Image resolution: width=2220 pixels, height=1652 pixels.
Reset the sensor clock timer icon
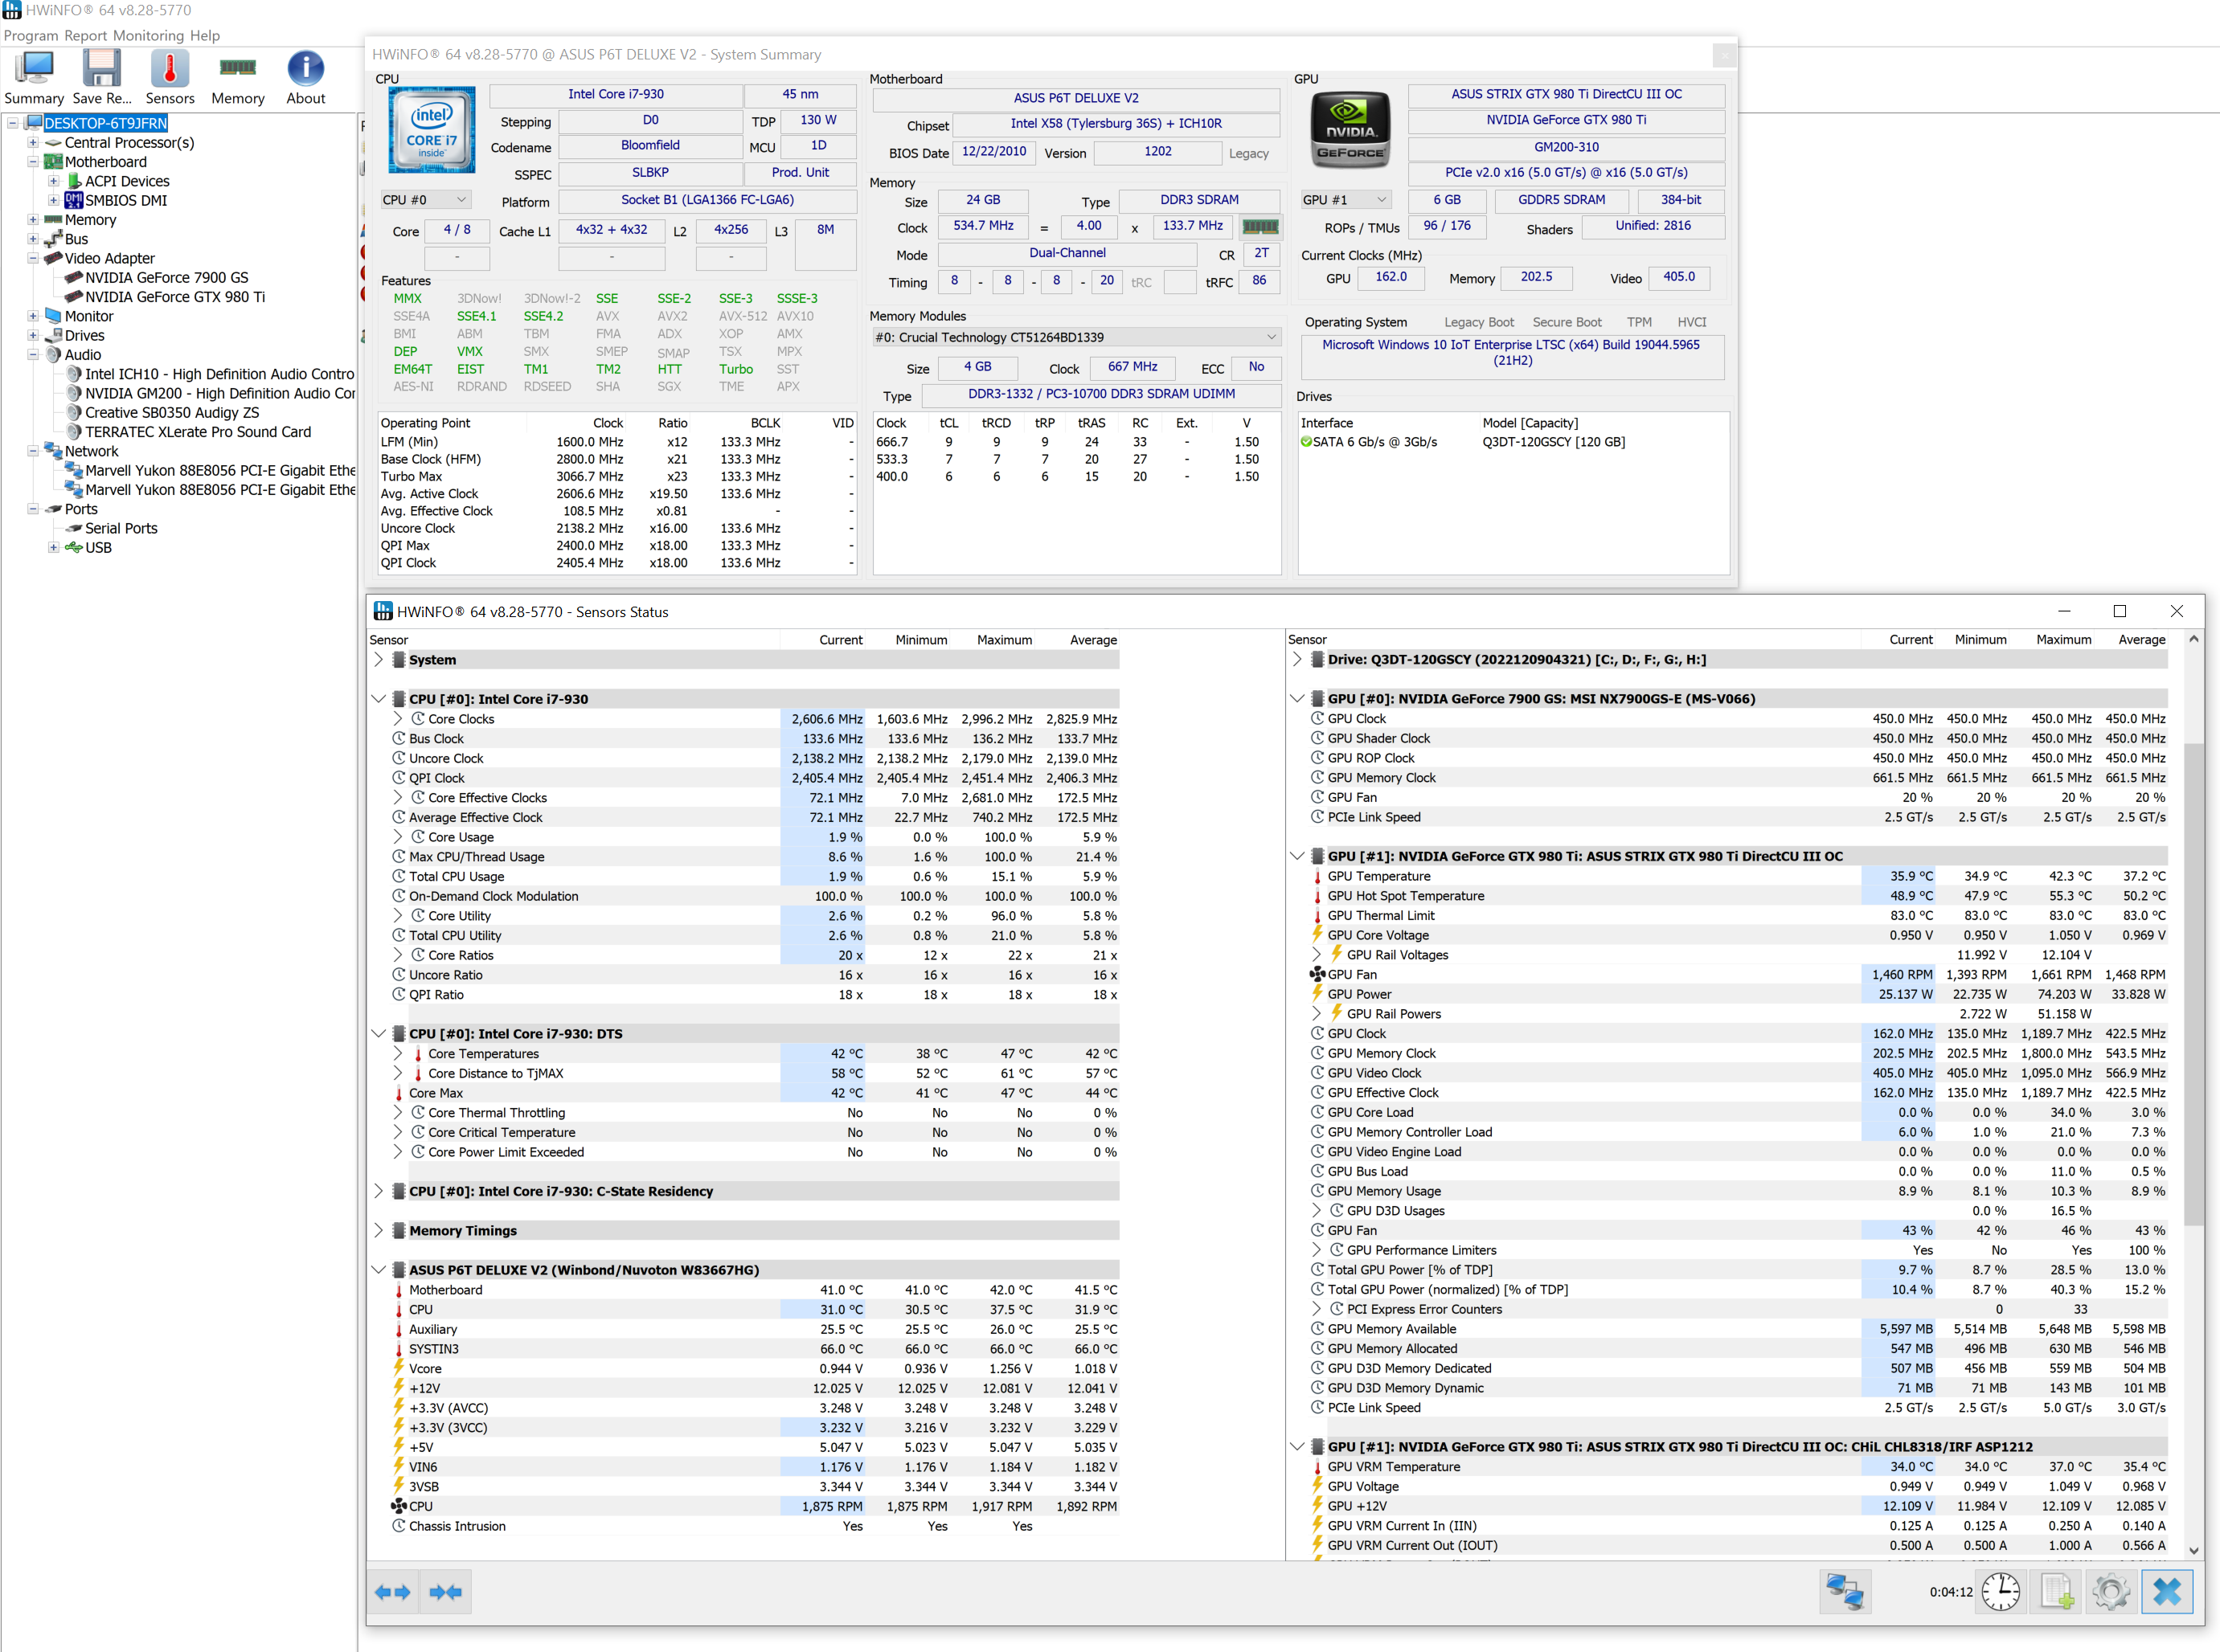(2001, 1591)
